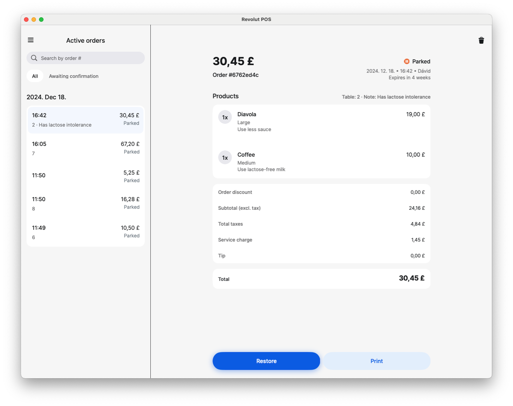Open the hamburger menu in Active orders
The height and width of the screenshot is (406, 513).
31,40
